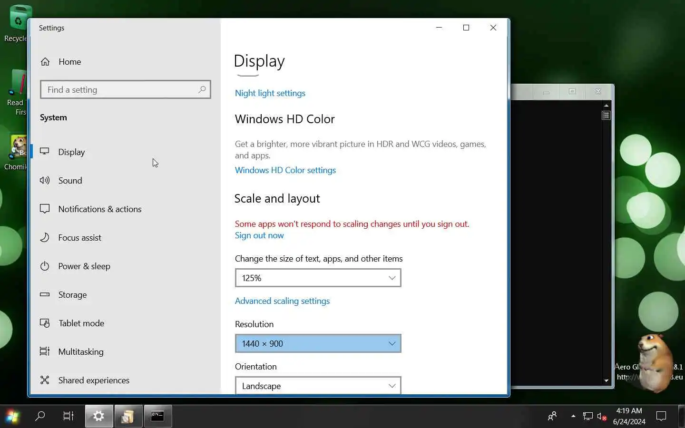The height and width of the screenshot is (428, 685).
Task: Click the Sound speaker icon in sidebar
Action: (45, 180)
